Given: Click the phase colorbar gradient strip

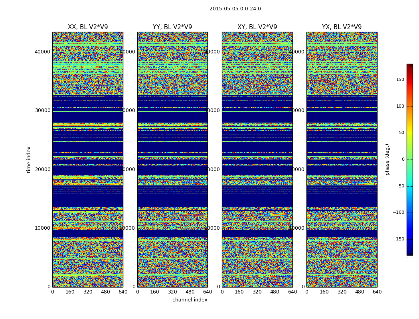Looking at the screenshot, I should click(410, 159).
